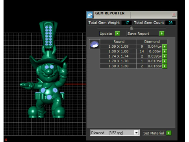Viewport: 189px width, 142px height.
Task: Click green arrow for 1.70 X 1.70 row
Action: [165, 61]
